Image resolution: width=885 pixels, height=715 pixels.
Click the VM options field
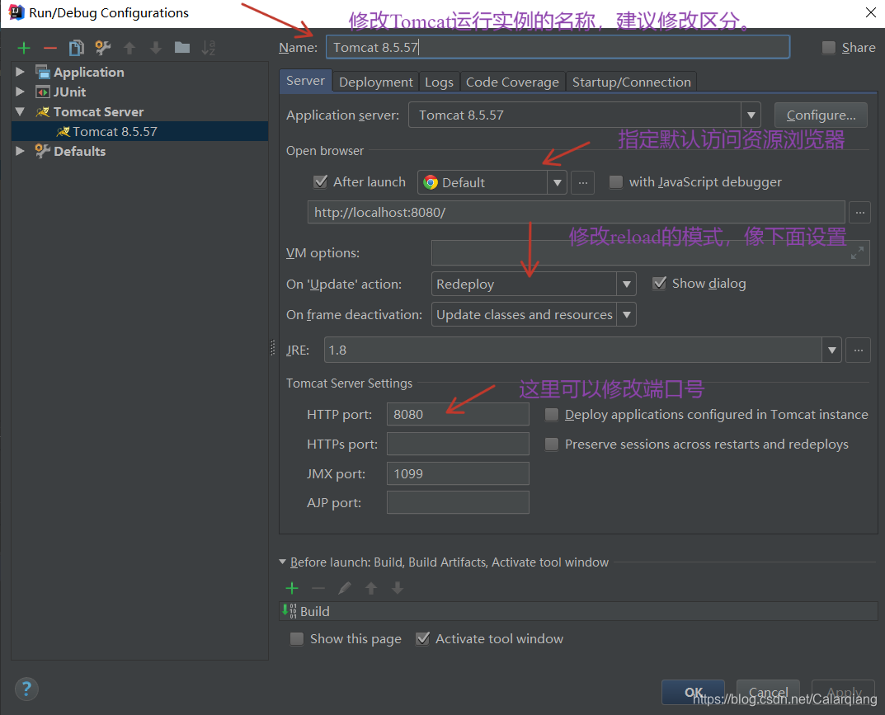(x=650, y=253)
